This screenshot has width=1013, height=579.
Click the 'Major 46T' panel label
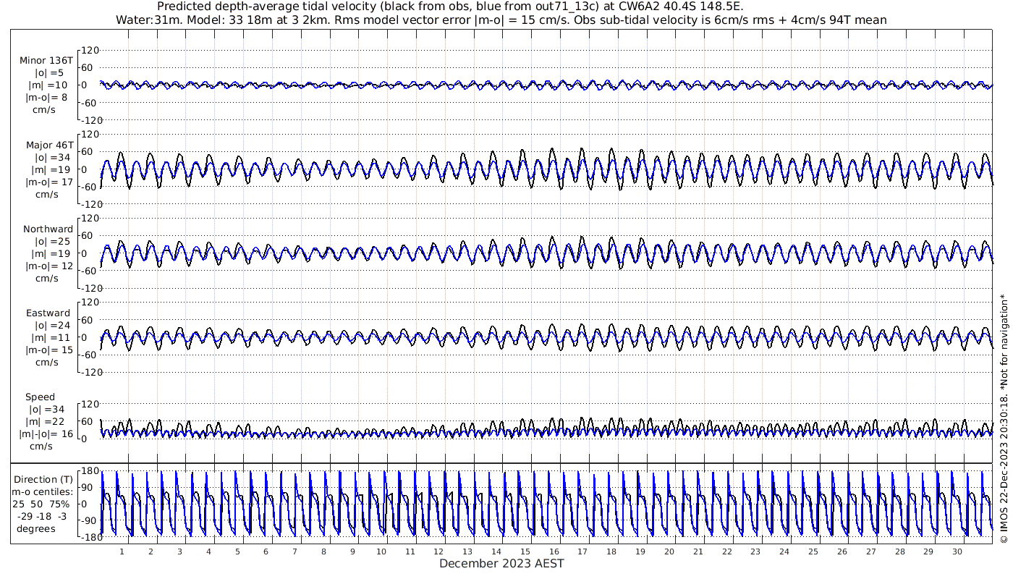click(x=48, y=145)
